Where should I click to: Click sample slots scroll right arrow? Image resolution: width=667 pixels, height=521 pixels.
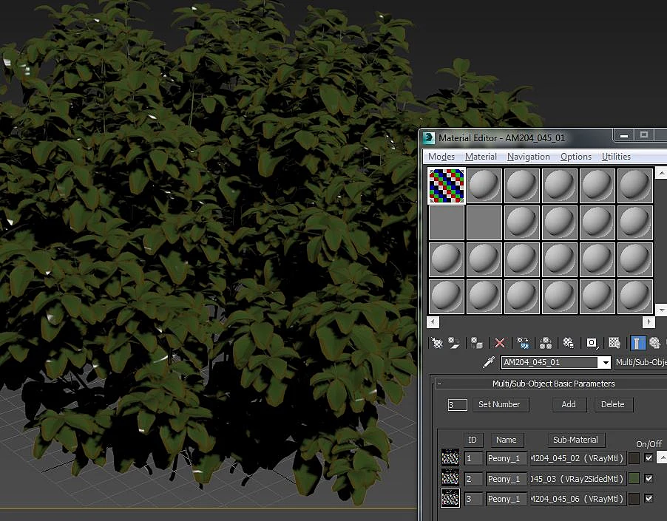coord(649,321)
